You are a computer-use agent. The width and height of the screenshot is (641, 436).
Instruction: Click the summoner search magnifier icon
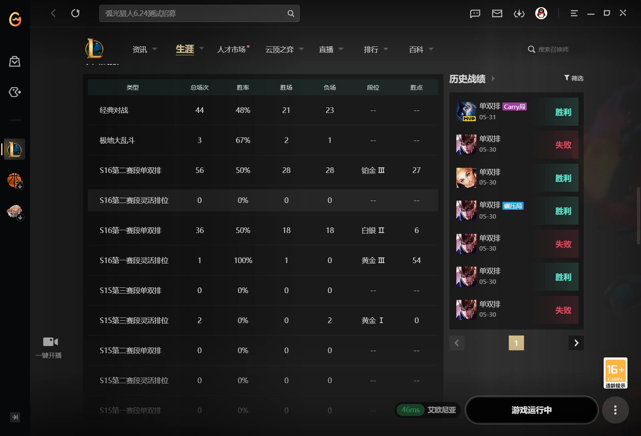click(532, 49)
